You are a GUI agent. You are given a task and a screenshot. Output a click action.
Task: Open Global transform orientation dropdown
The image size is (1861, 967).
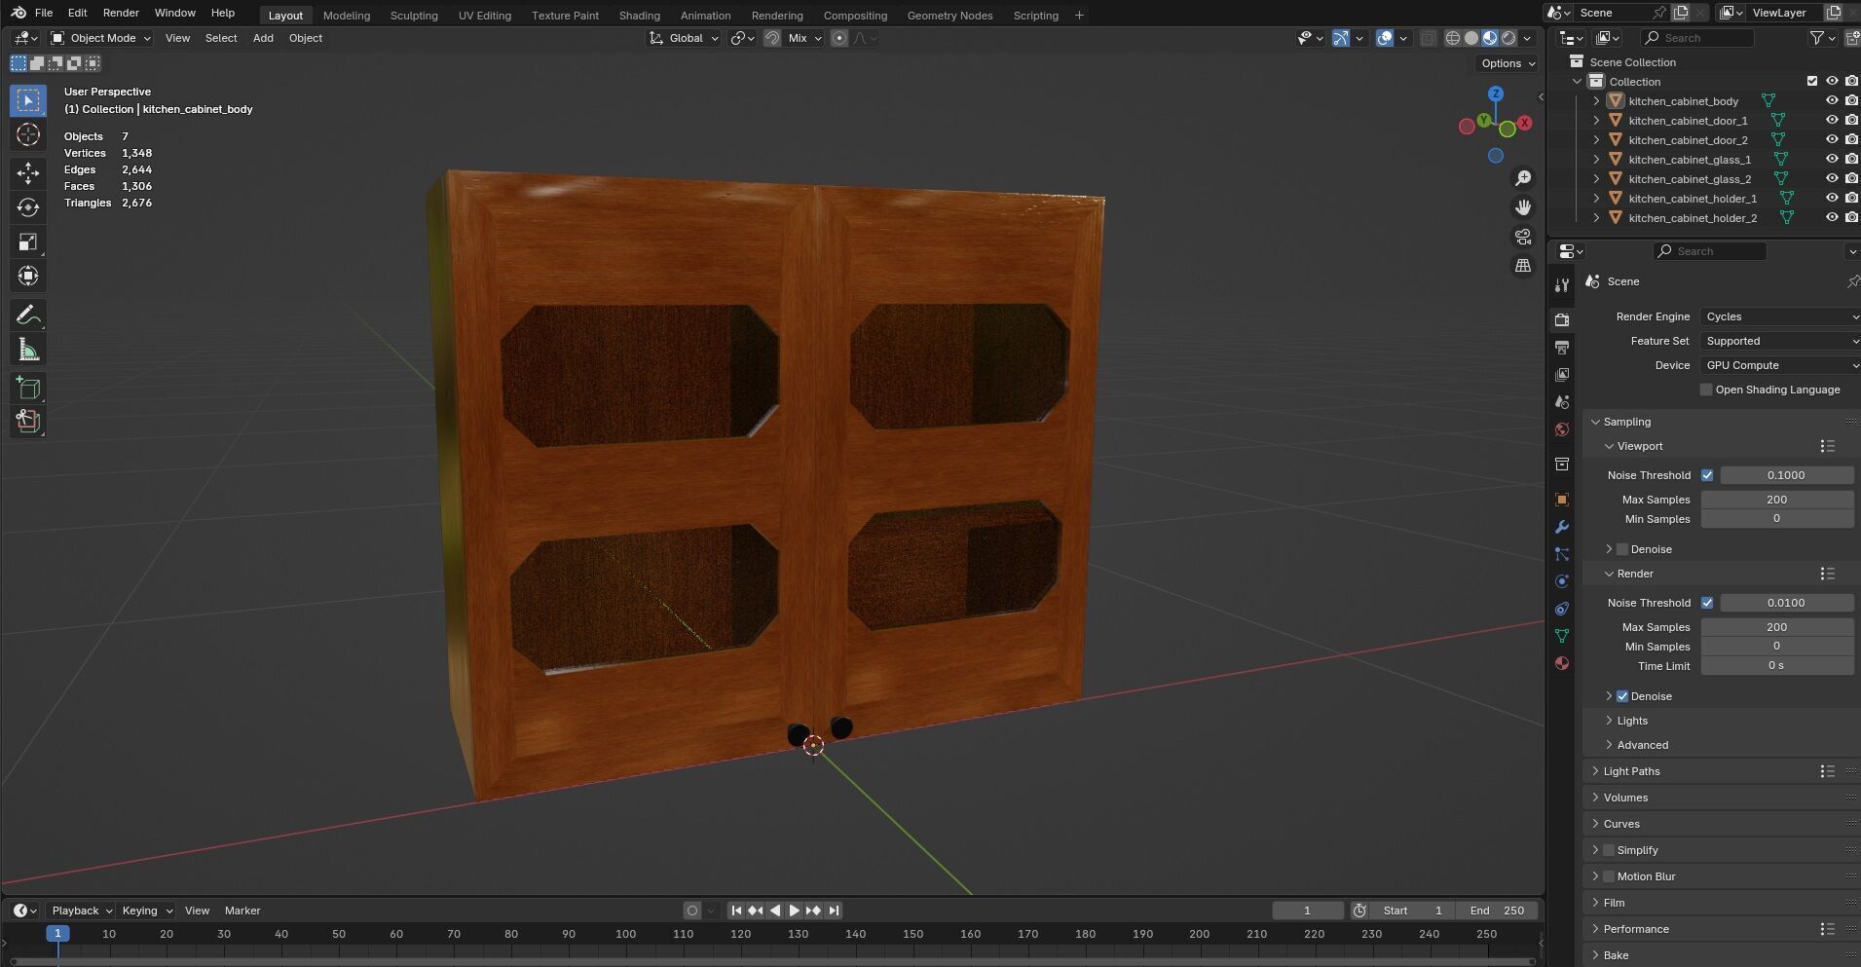685,38
